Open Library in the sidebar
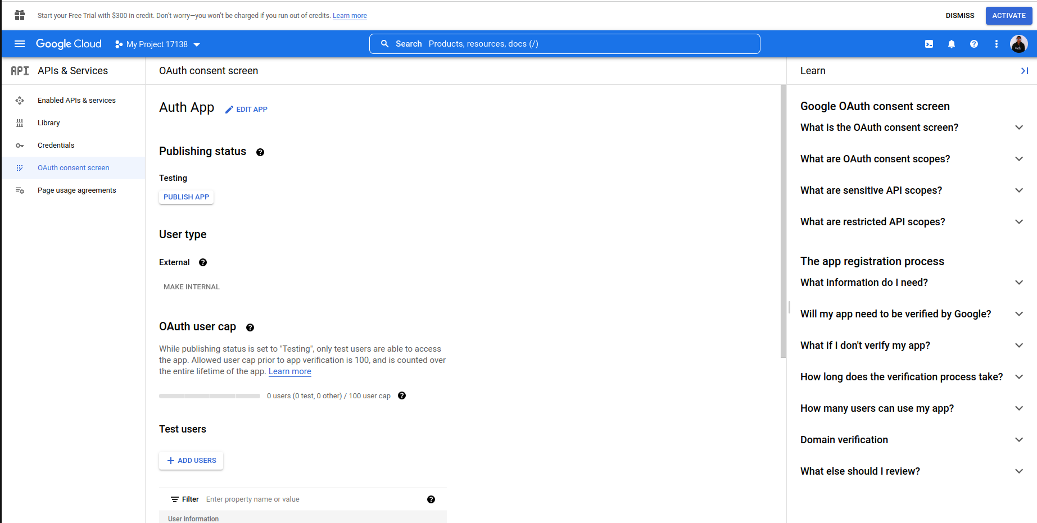The width and height of the screenshot is (1037, 523). [73, 123]
